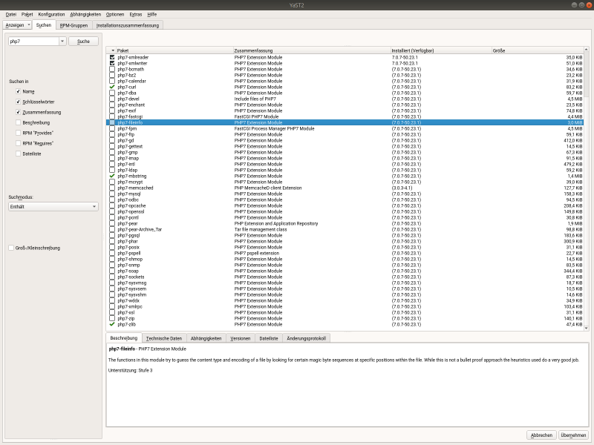Click the package list scrollbar down arrow
The width and height of the screenshot is (594, 445).
[586, 328]
